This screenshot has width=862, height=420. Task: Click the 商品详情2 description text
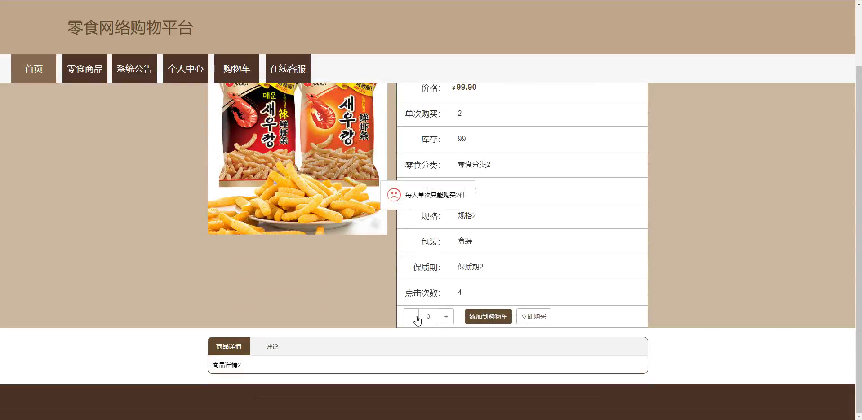pyautogui.click(x=227, y=365)
